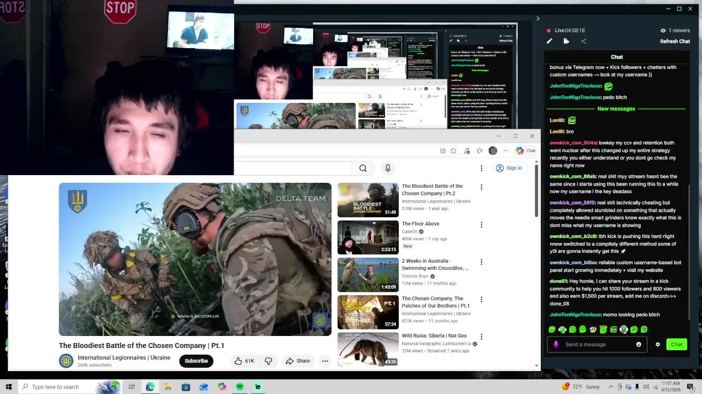Open Edge settings and more menu
Screen dimensions: 702x394
506,151
